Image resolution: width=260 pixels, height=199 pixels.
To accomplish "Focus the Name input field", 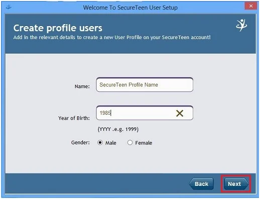I will click(x=145, y=85).
